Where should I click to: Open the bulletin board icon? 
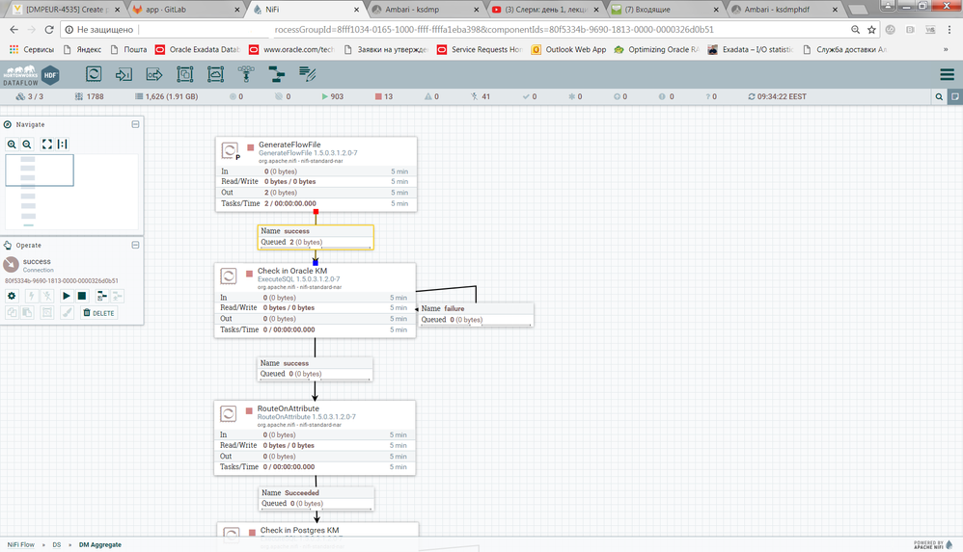[955, 96]
